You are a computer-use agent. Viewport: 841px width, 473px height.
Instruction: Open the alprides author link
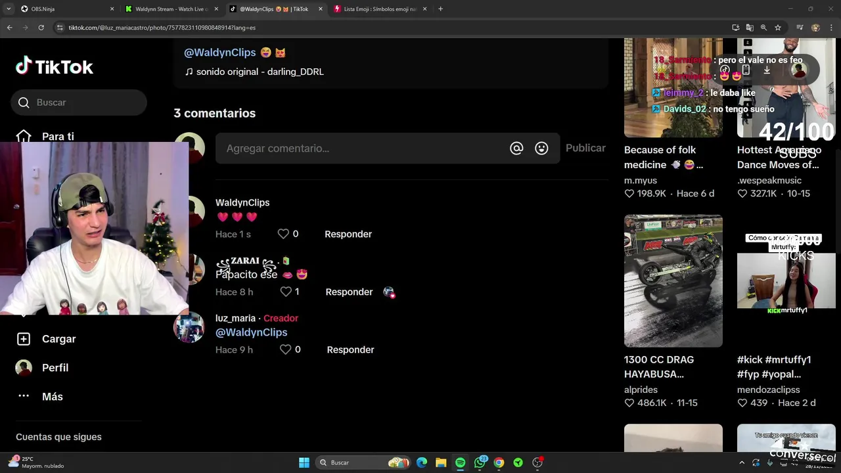click(x=641, y=390)
